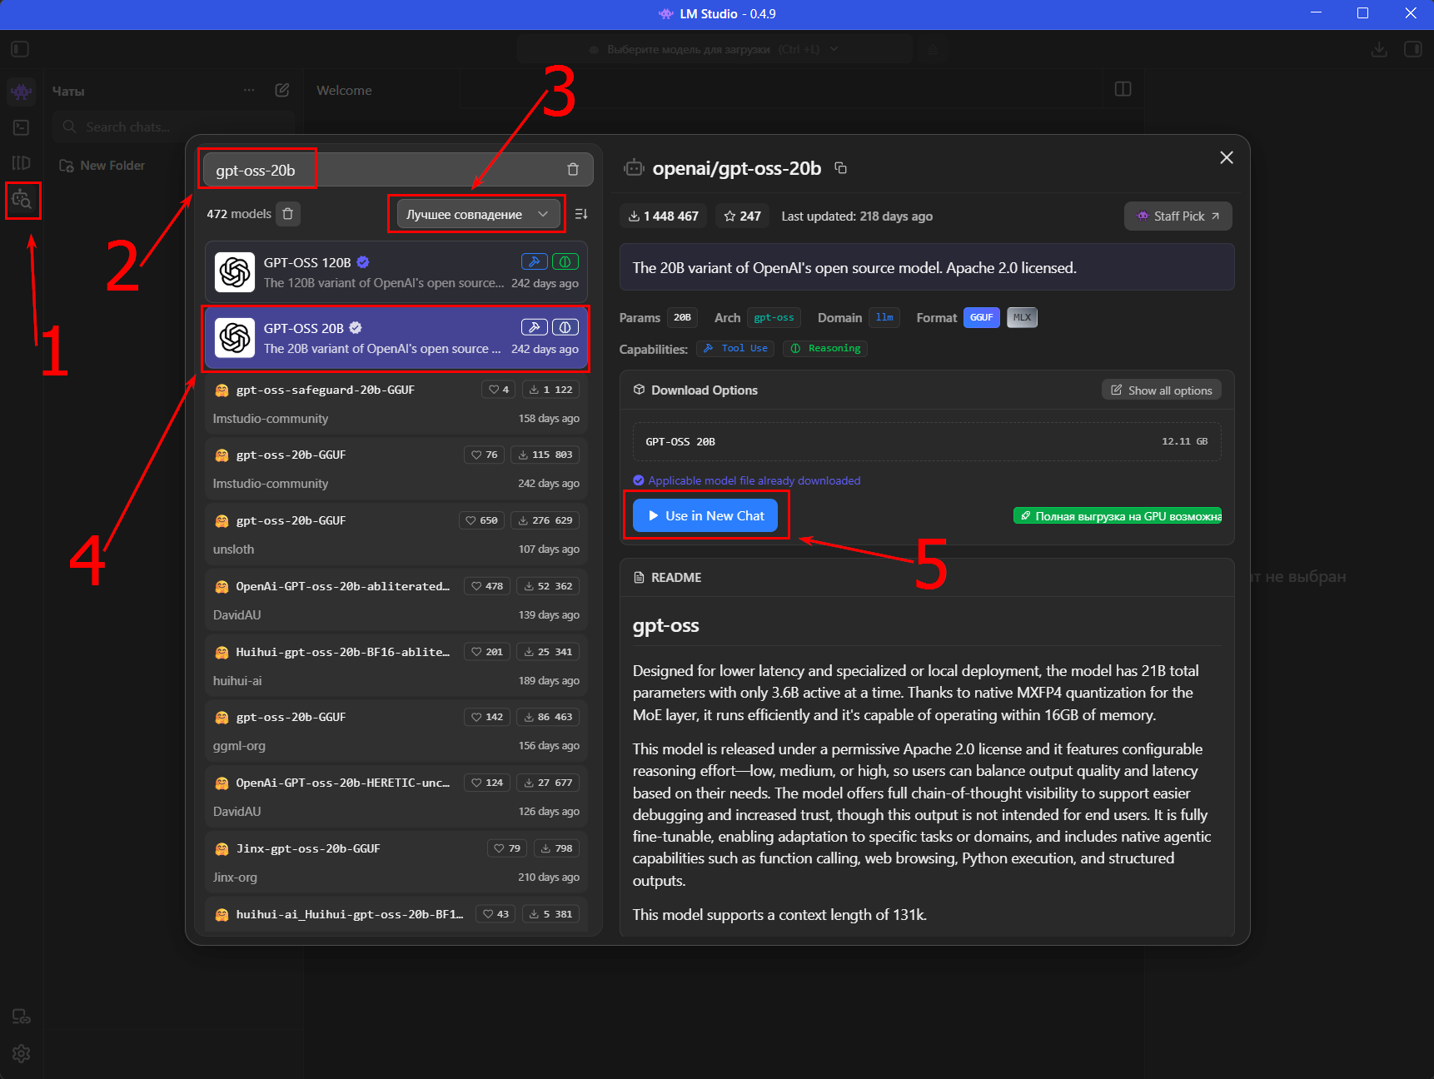
Task: Click New Folder in chats panel
Action: [x=102, y=166]
